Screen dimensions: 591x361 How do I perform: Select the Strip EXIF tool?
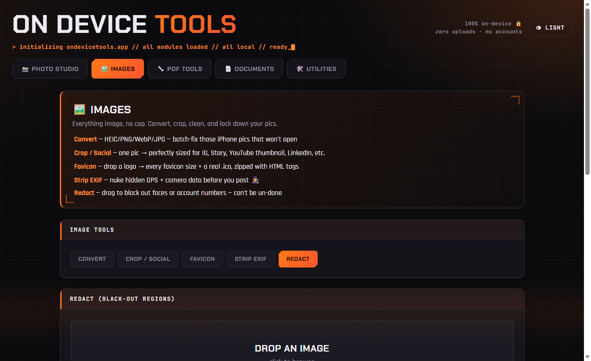tap(251, 259)
